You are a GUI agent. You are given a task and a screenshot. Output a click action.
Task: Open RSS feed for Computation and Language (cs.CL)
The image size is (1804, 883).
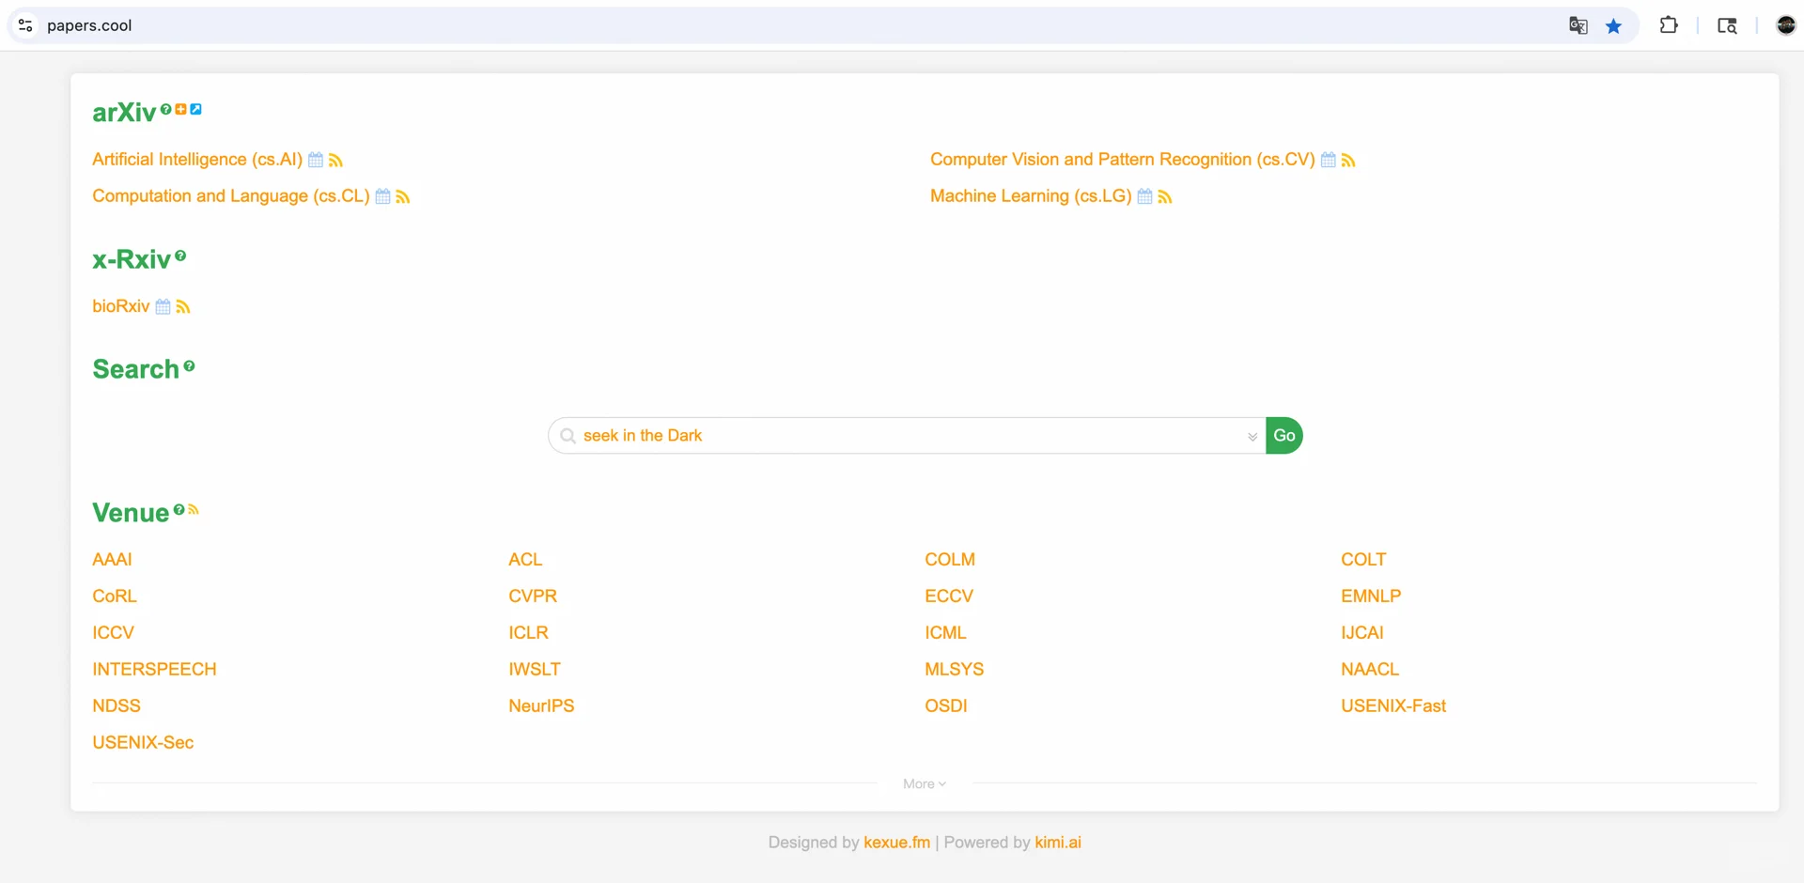(x=402, y=197)
